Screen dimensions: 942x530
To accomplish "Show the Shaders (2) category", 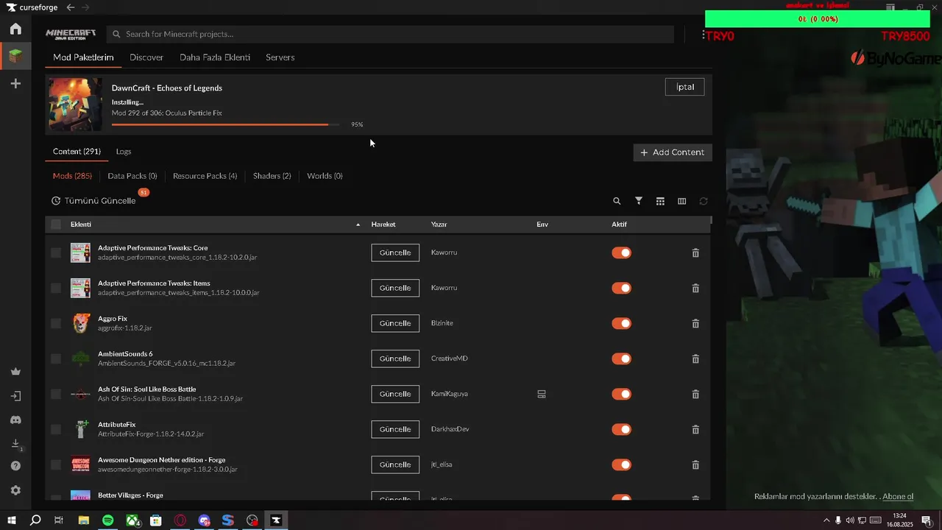I will coord(272,176).
